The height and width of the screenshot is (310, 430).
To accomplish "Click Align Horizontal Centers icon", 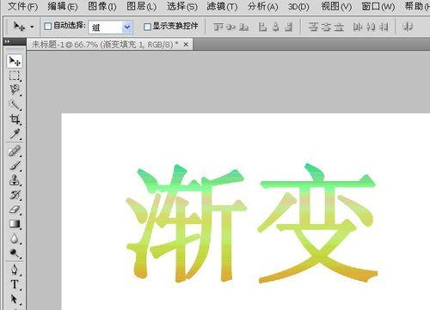I will click(276, 27).
